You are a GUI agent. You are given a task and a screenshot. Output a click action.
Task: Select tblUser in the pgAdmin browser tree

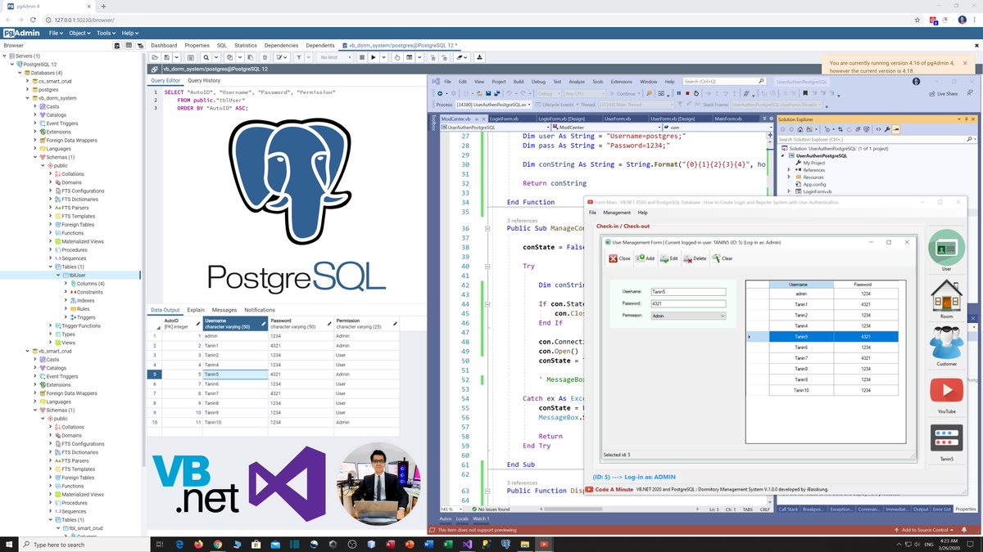coord(79,276)
